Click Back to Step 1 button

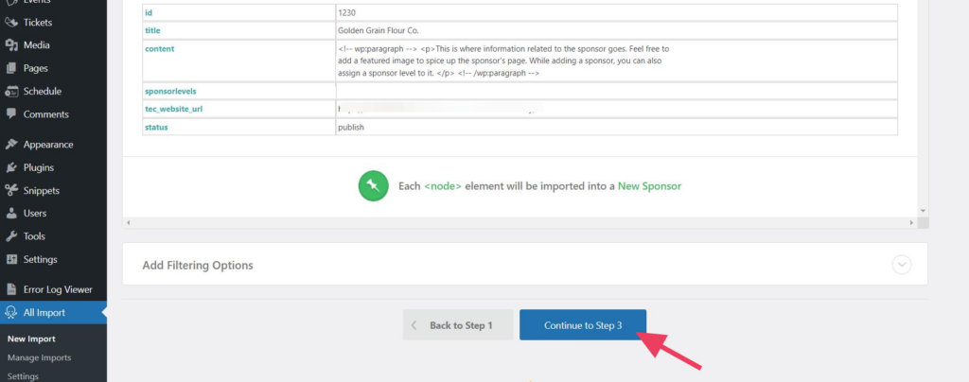tap(458, 325)
